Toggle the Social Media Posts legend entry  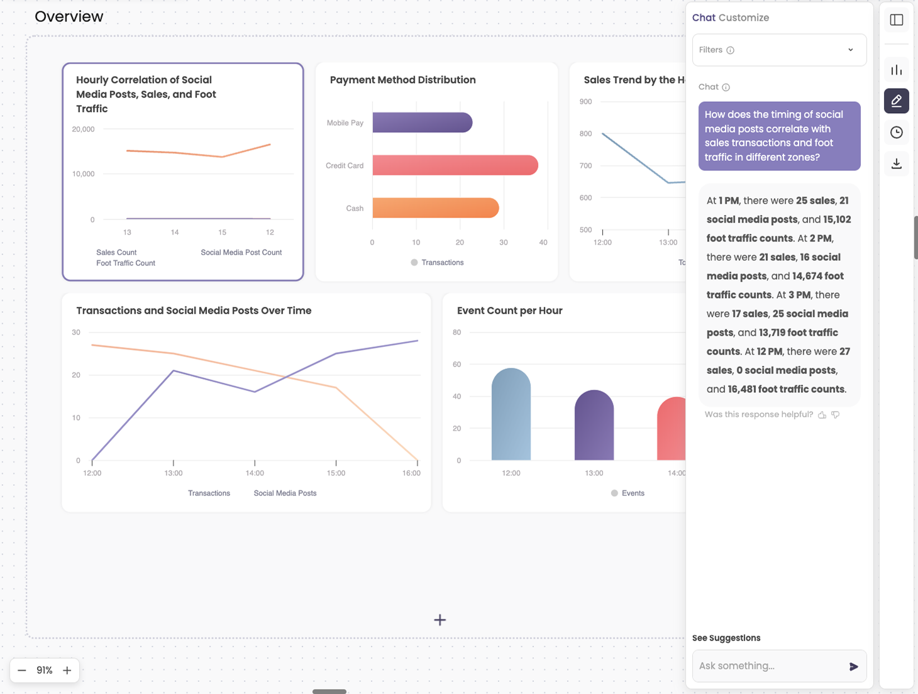(x=285, y=493)
